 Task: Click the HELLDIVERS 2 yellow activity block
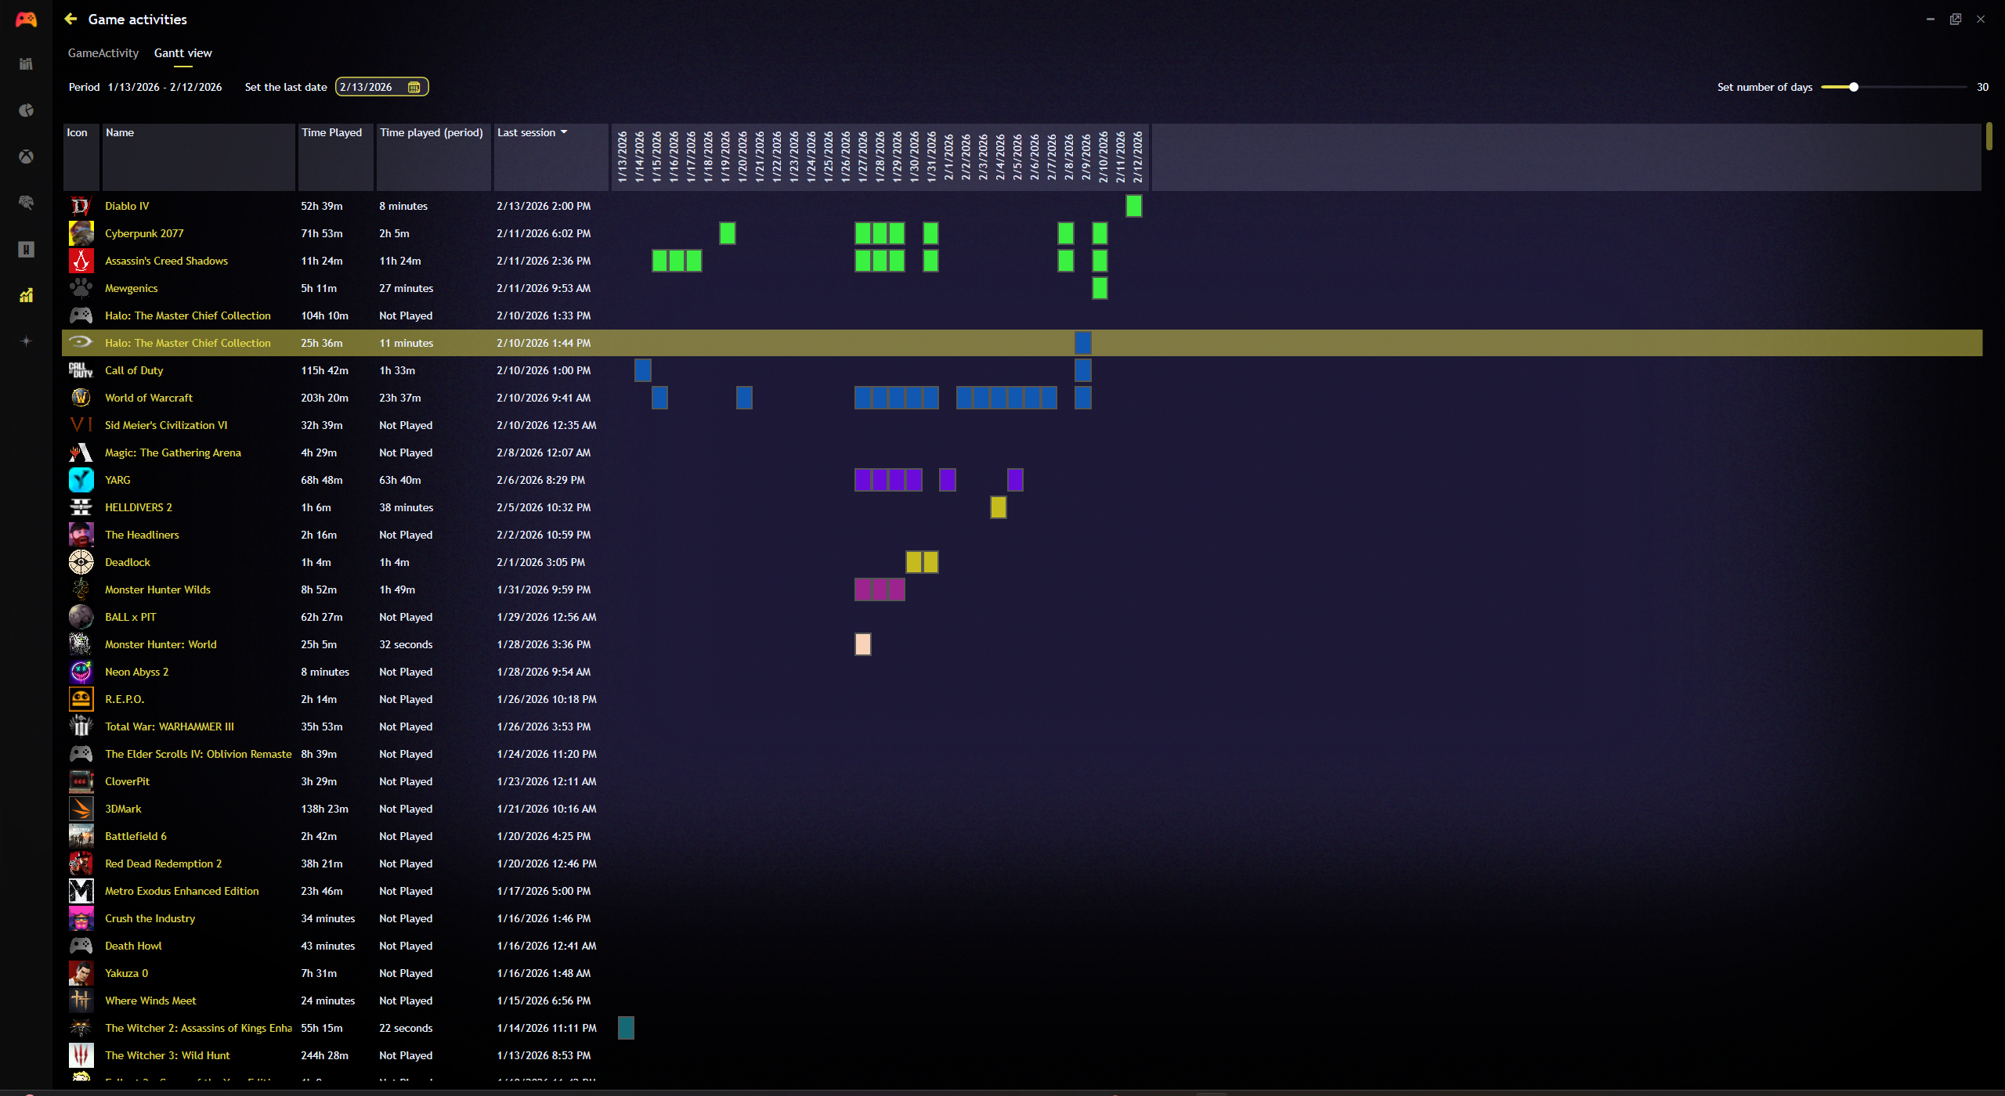click(998, 507)
